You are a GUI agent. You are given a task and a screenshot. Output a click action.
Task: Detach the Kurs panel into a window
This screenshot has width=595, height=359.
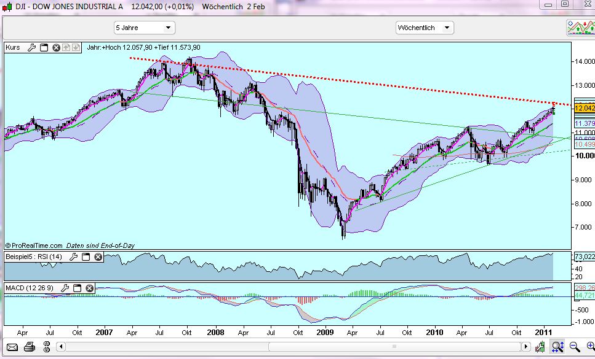coord(43,47)
